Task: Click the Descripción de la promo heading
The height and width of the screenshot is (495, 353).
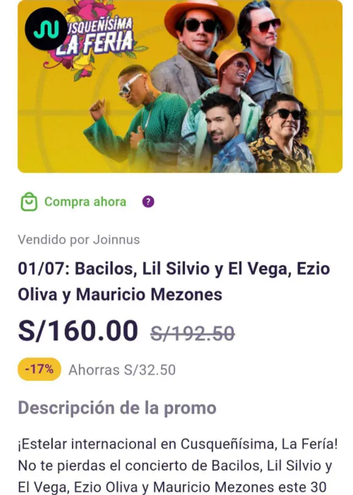Action: [117, 408]
